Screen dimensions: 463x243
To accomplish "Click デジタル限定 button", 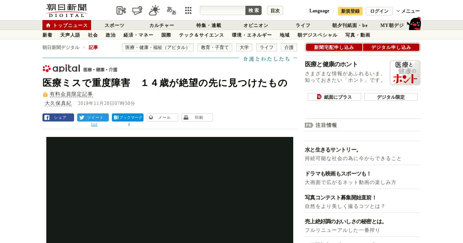I will click(391, 97).
